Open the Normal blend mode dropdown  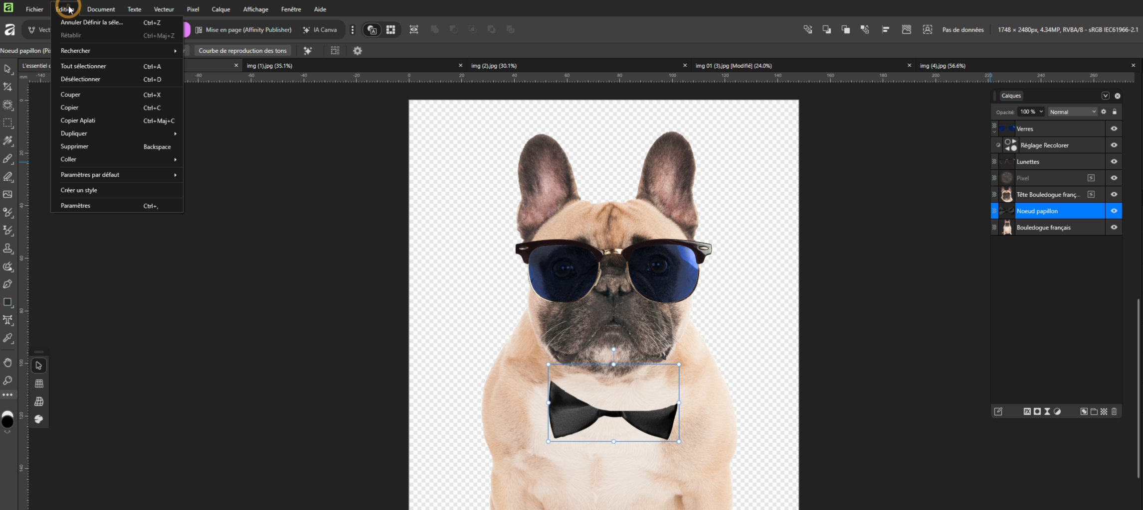pos(1072,112)
